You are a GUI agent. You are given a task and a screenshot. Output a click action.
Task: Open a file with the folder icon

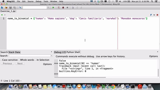[6, 7]
